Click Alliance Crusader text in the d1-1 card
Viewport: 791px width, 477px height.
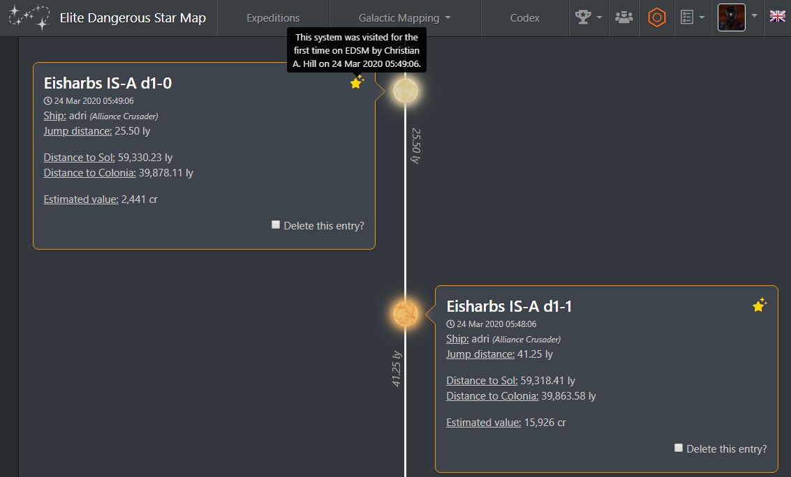click(x=526, y=340)
